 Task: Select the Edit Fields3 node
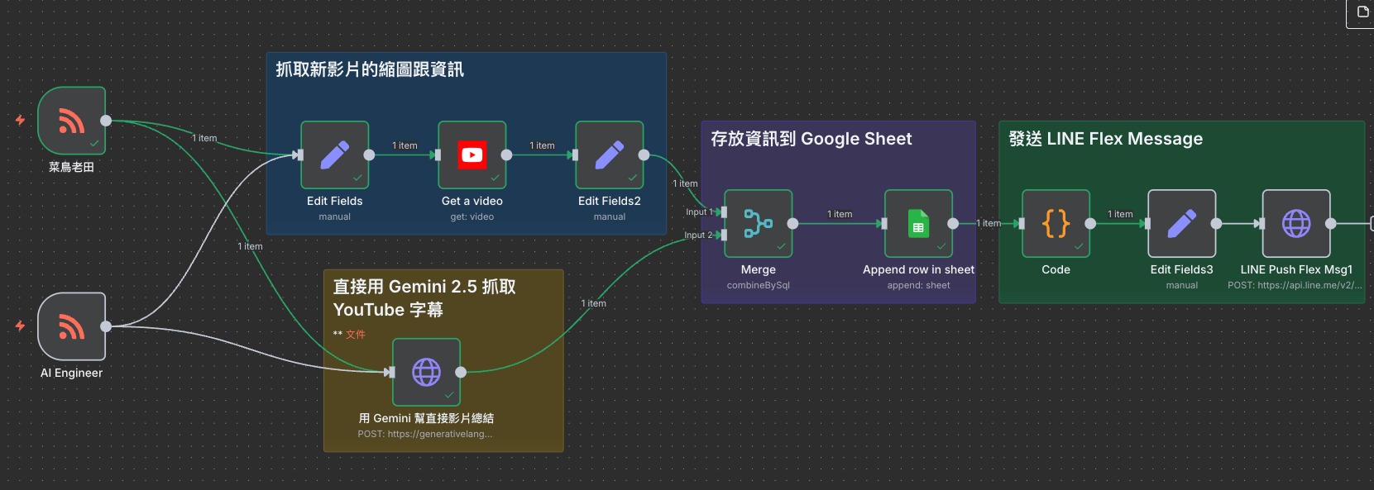[1182, 223]
